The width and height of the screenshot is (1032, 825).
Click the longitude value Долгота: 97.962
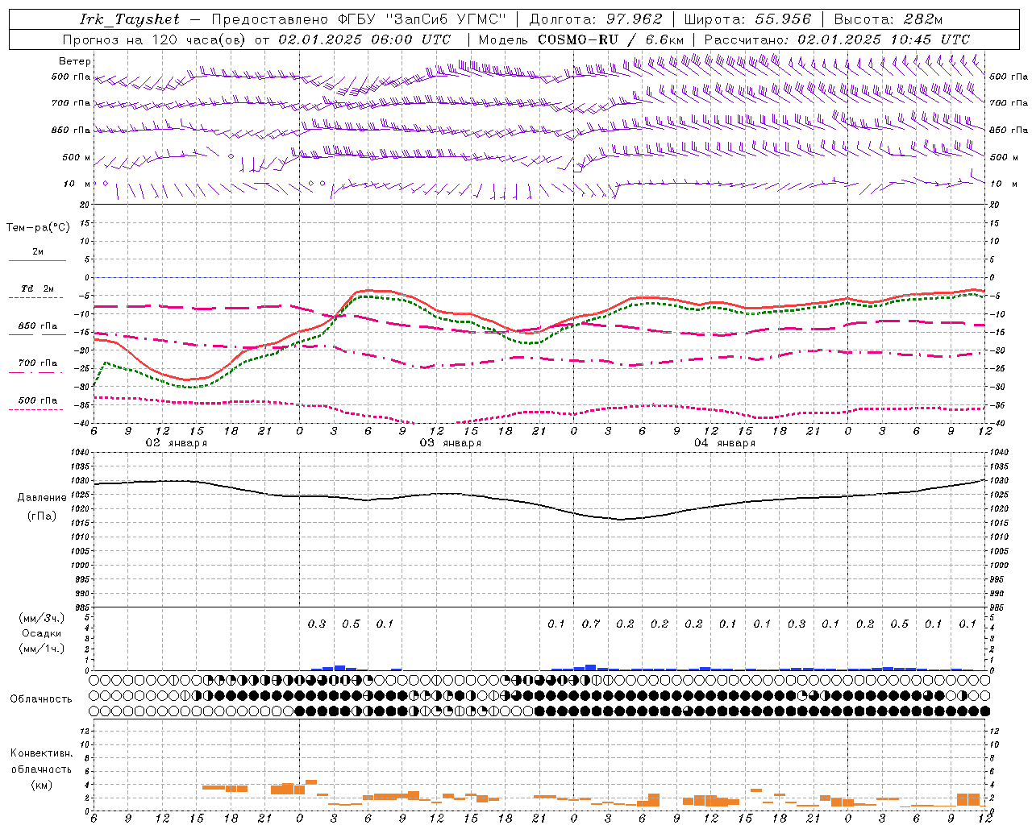596,19
